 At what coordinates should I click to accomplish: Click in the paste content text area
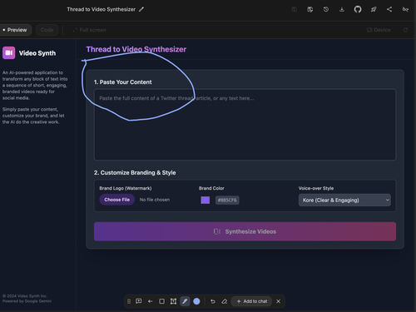(245, 125)
